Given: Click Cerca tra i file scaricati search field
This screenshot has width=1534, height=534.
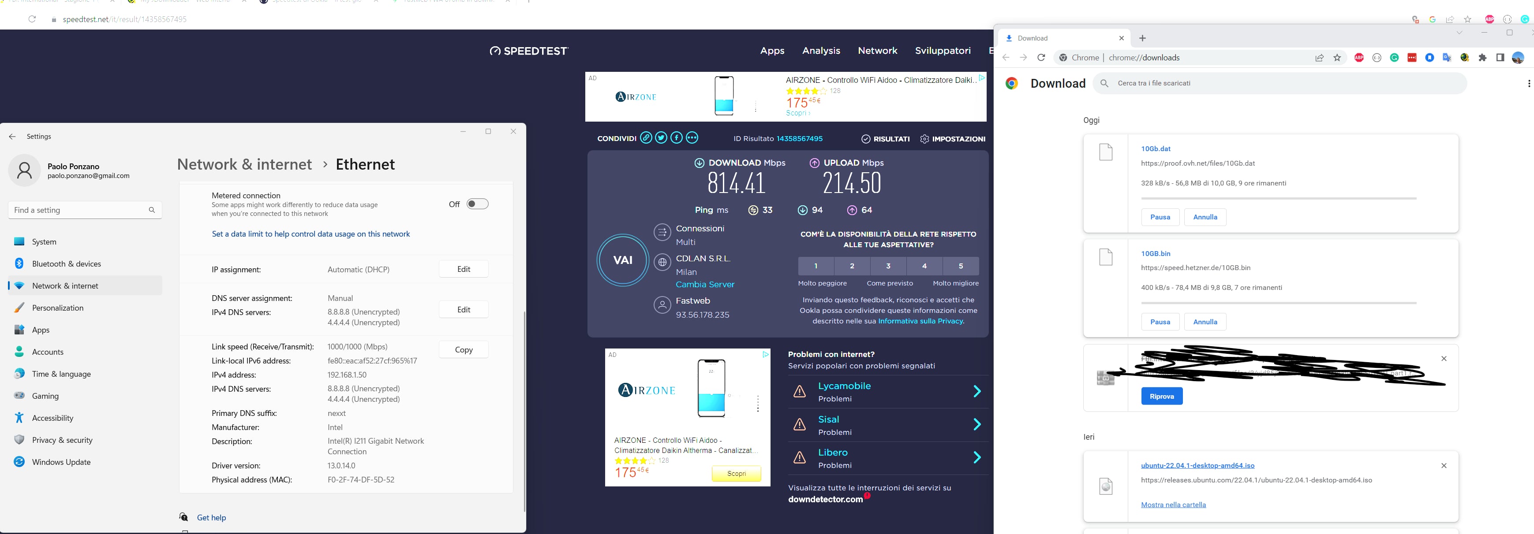Looking at the screenshot, I should click(x=1279, y=83).
